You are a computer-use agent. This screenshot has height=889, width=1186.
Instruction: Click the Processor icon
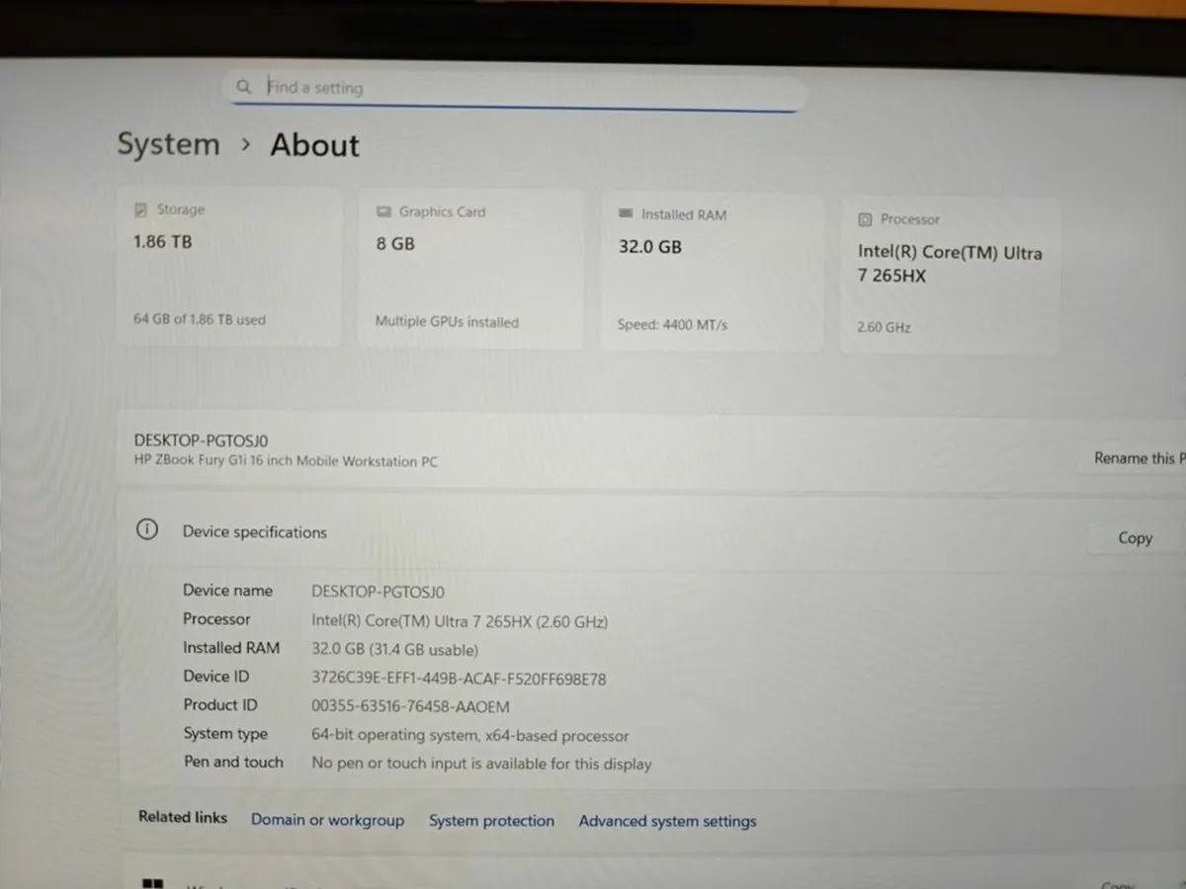click(x=867, y=218)
